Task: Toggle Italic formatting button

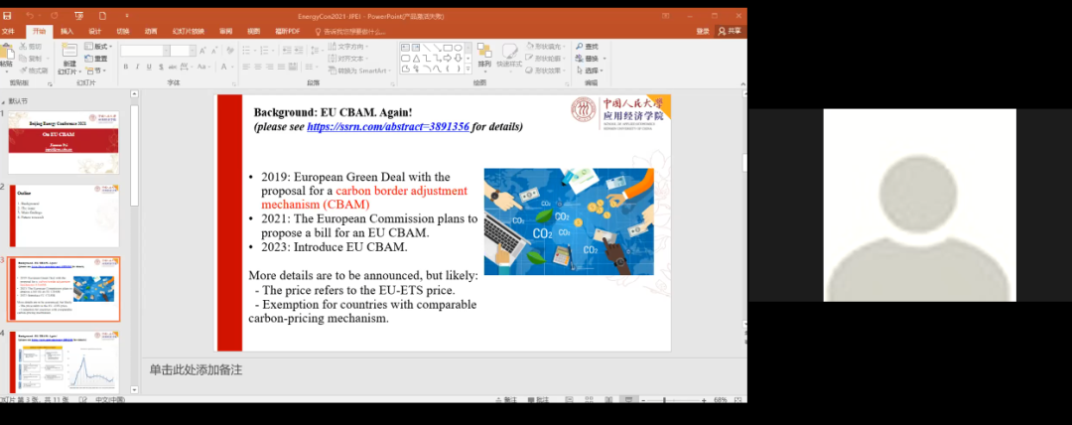Action: tap(138, 68)
